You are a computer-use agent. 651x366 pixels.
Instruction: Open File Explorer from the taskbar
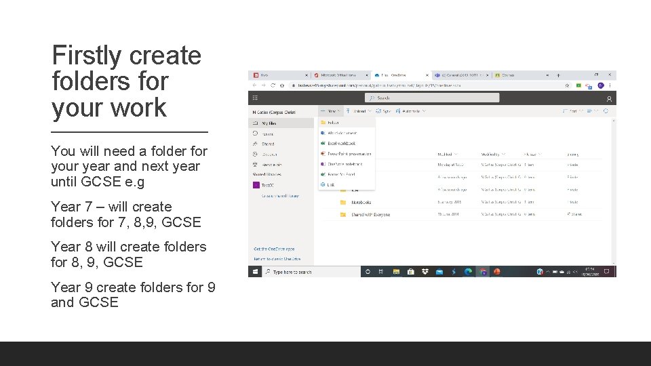pyautogui.click(x=396, y=272)
